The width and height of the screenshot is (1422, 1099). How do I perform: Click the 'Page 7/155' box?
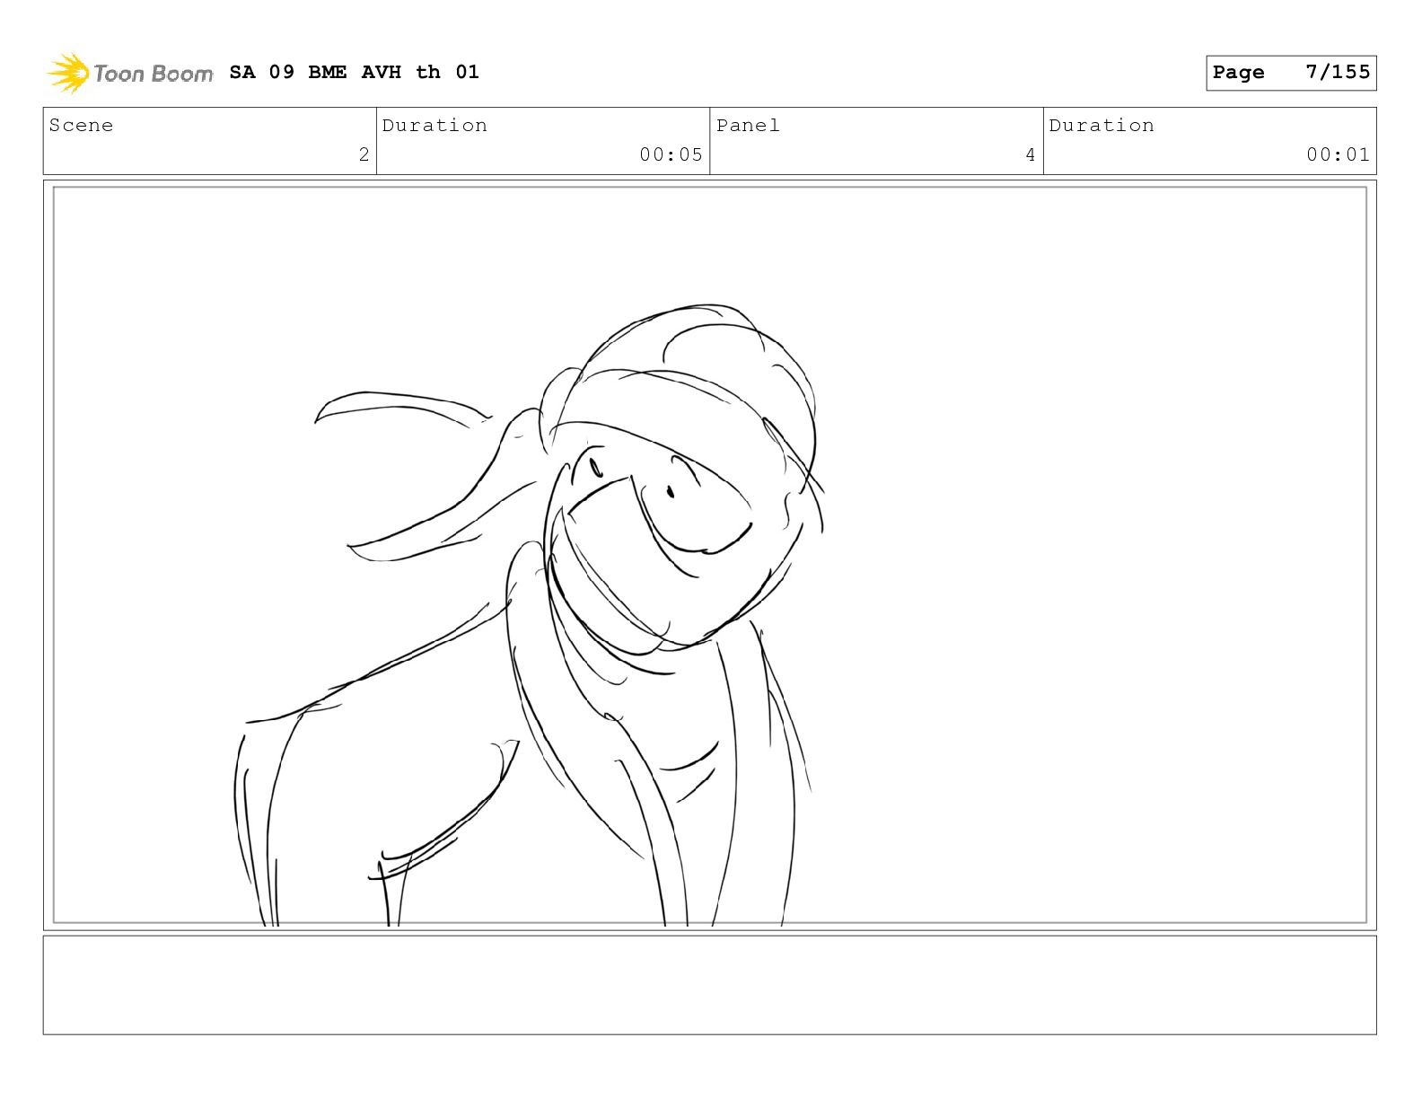[x=1291, y=73]
